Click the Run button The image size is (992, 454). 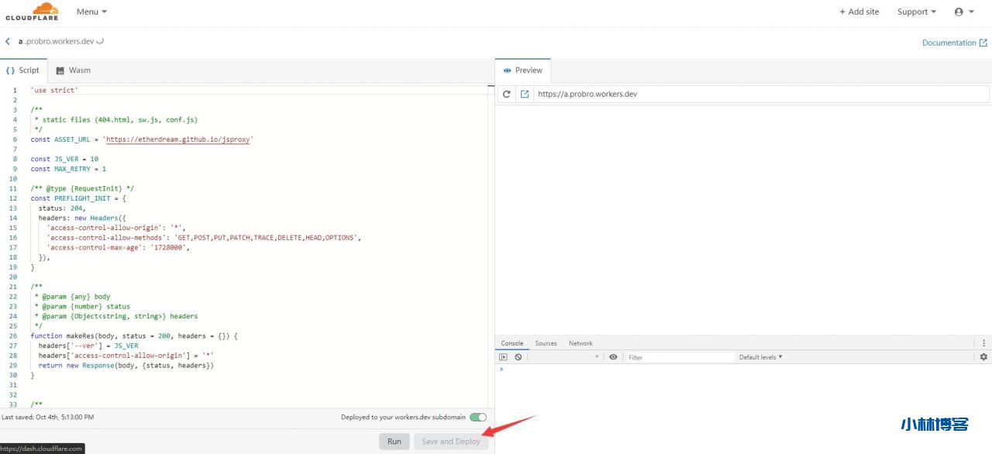tap(394, 441)
